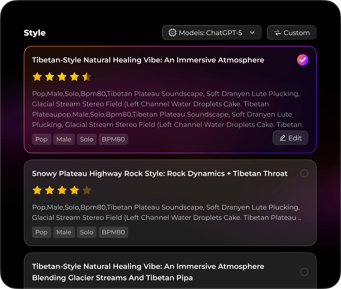Screen dimensions: 341x289
Task: Expand the model list chevron arrow
Action: tap(252, 33)
